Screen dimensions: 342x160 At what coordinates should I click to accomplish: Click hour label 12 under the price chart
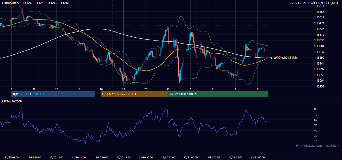[x=56, y=89]
